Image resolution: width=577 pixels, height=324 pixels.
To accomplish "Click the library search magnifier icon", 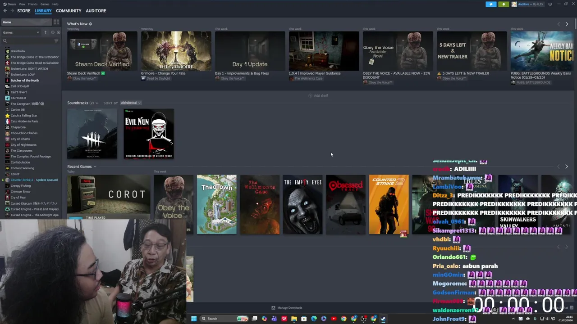I will tap(5, 41).
